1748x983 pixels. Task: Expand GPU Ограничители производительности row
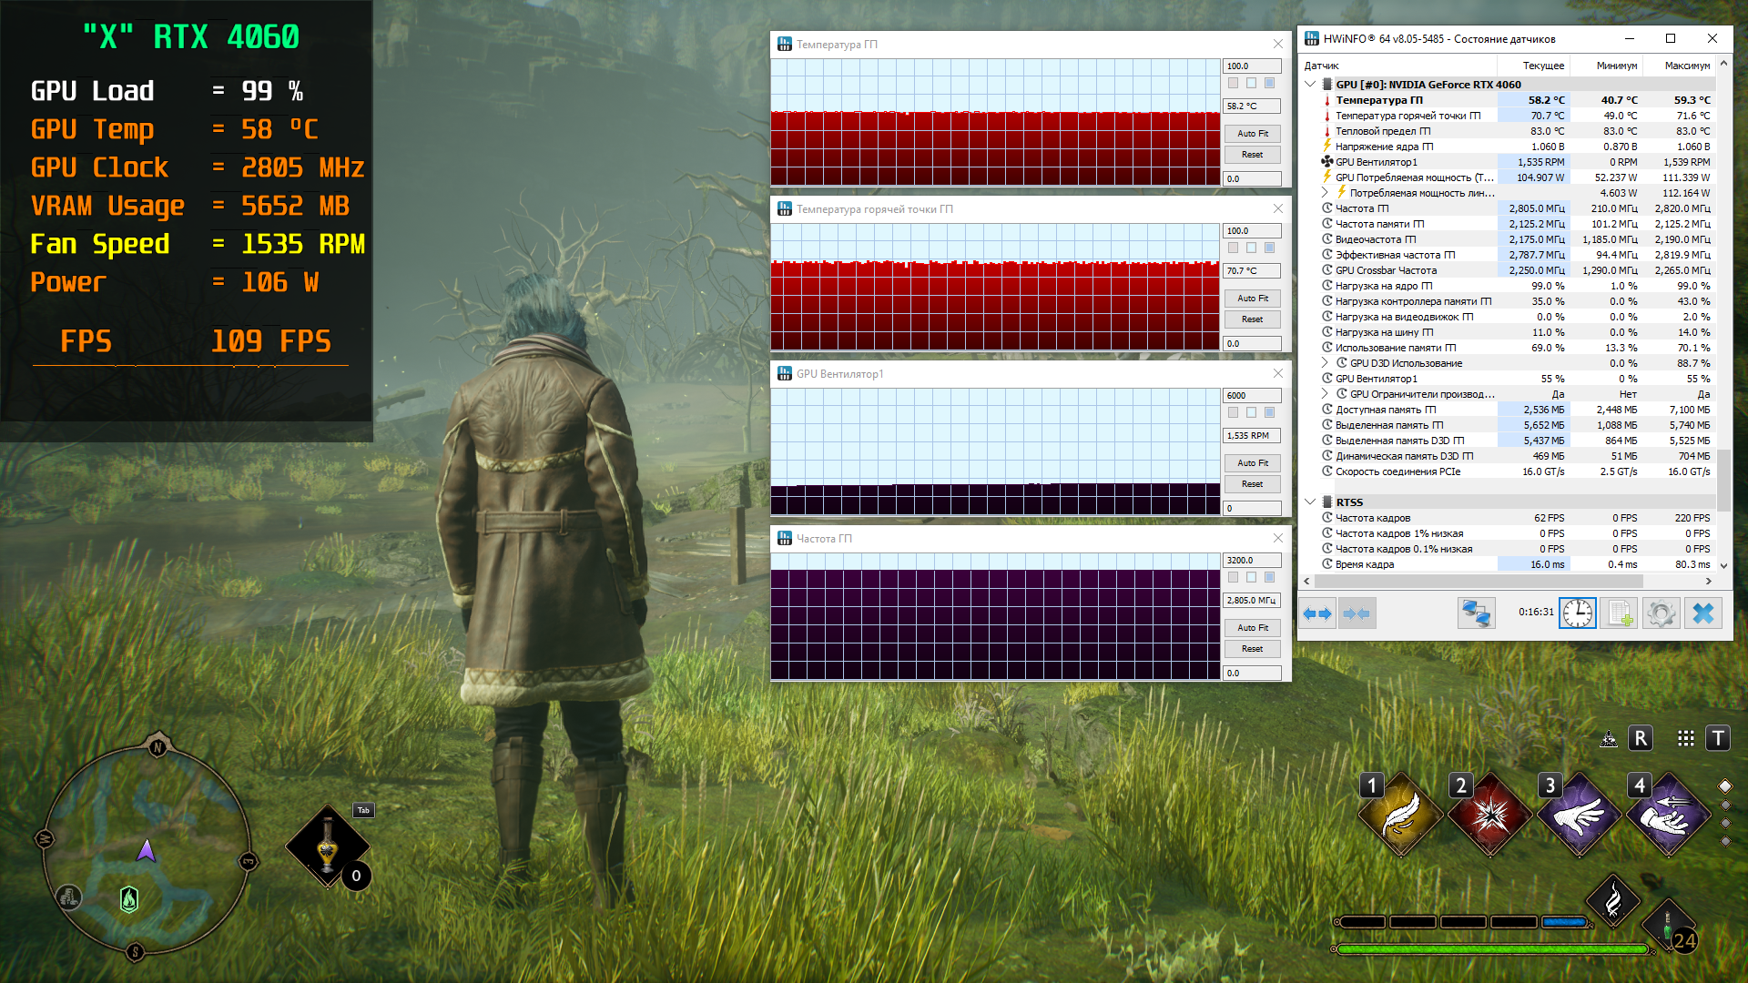pos(1325,394)
